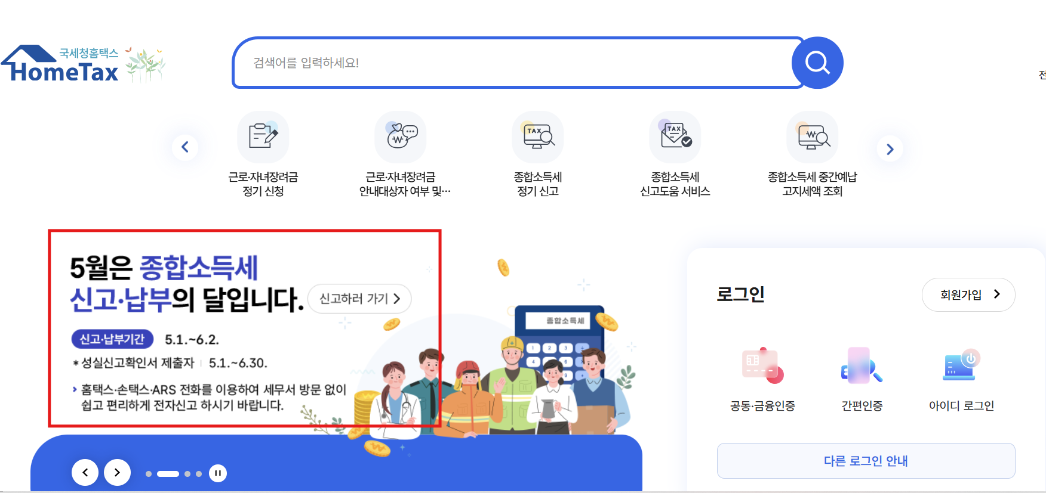The width and height of the screenshot is (1046, 493).
Task: Jump to first banner indicator dot
Action: pos(149,474)
